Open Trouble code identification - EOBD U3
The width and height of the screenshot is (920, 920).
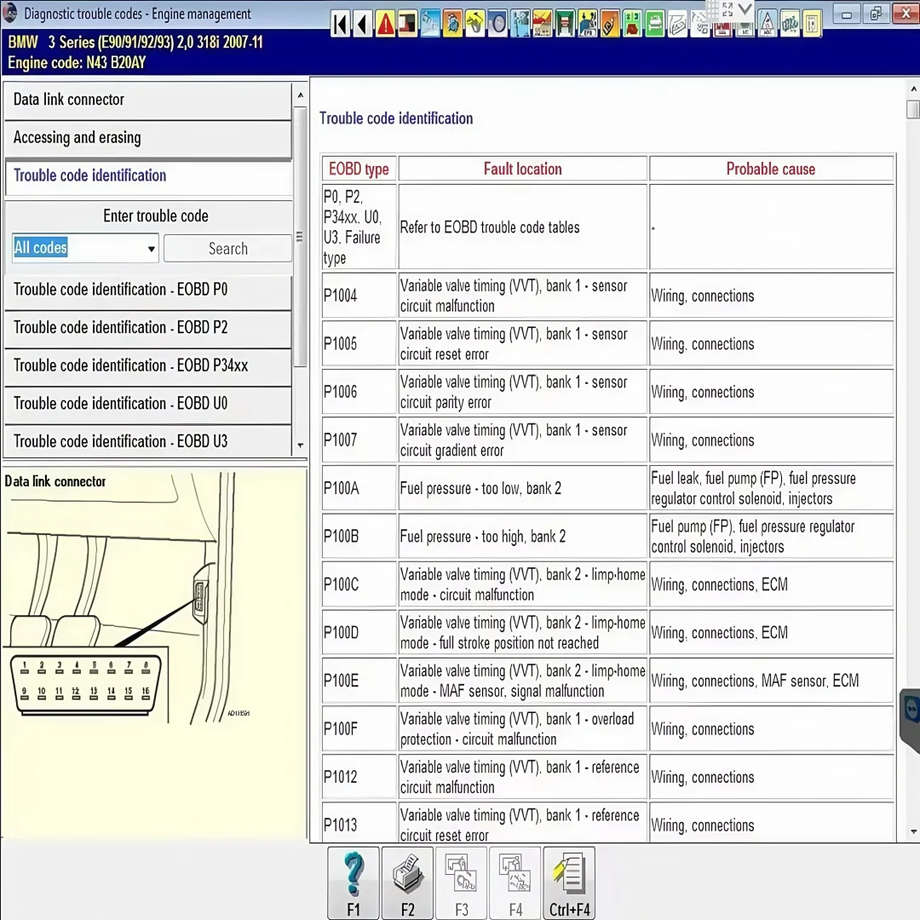click(148, 441)
